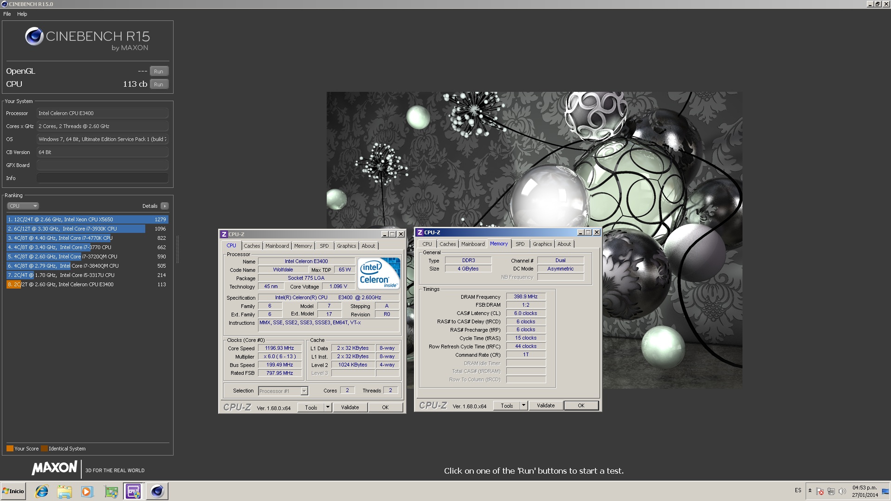The height and width of the screenshot is (501, 891).
Task: Click the Your Score orange legend swatch
Action: click(10, 449)
